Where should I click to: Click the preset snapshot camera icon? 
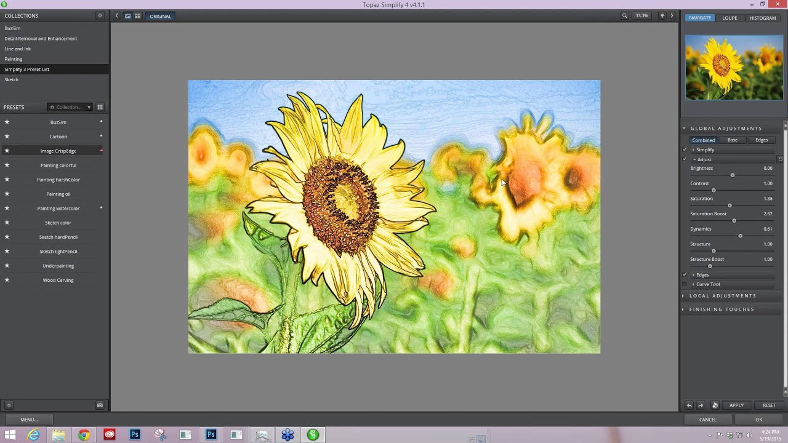(x=100, y=405)
